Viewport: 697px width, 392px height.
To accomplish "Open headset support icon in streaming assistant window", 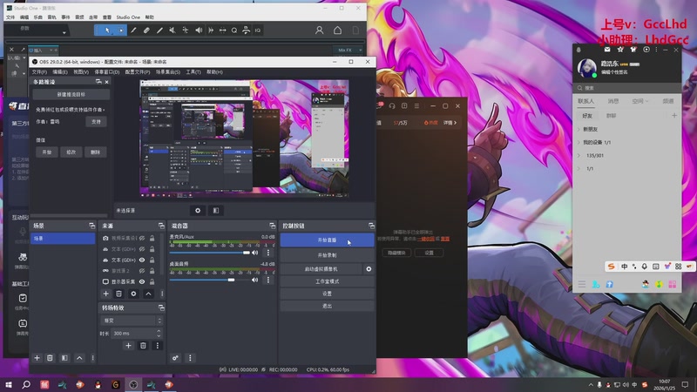I will 392,105.
